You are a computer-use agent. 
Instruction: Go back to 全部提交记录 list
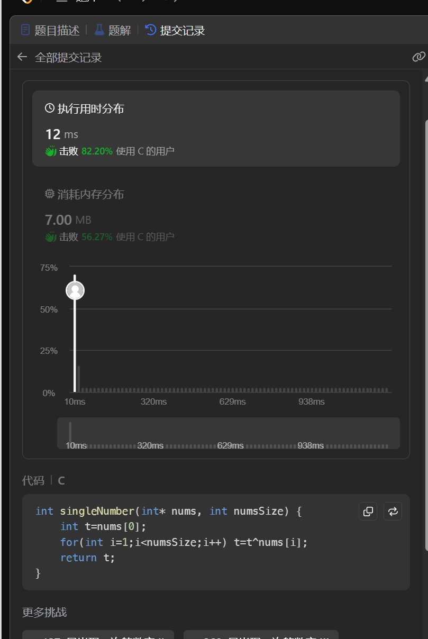(68, 58)
